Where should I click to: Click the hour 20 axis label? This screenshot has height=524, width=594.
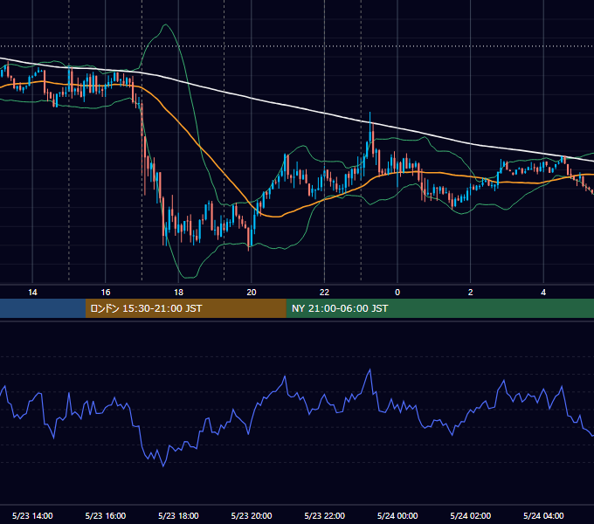click(252, 293)
